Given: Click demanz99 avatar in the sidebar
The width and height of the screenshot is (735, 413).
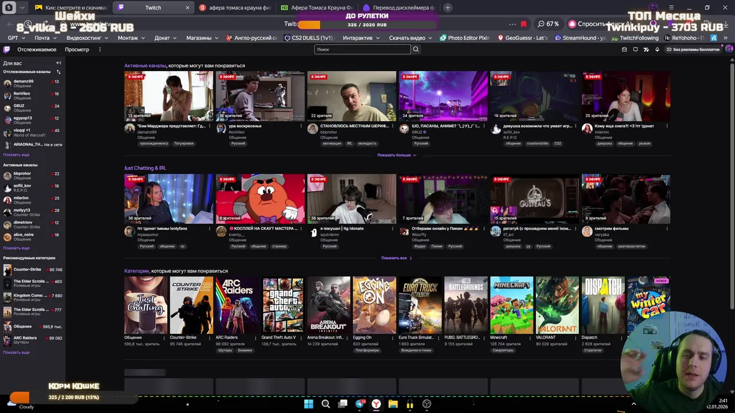Looking at the screenshot, I should (x=7, y=83).
